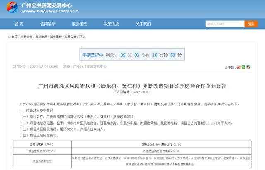Select 服务指南 in the navigation bar
265x170 pixels.
click(79, 24)
